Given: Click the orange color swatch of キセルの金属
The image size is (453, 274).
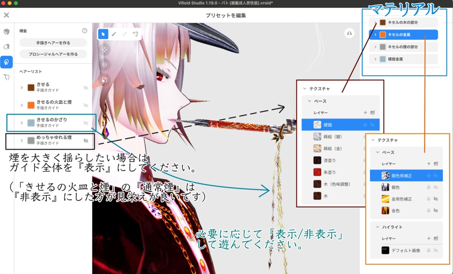Looking at the screenshot, I should [383, 34].
